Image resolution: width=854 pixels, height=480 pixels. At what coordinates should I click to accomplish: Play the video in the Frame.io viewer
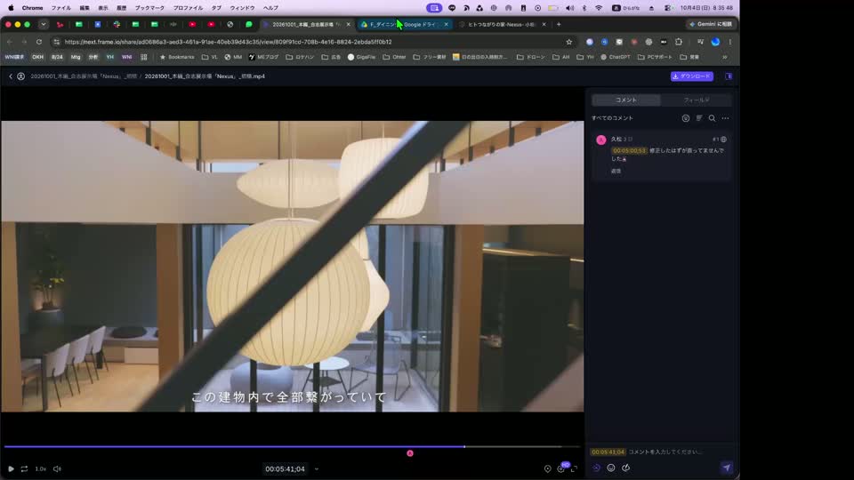tap(11, 468)
